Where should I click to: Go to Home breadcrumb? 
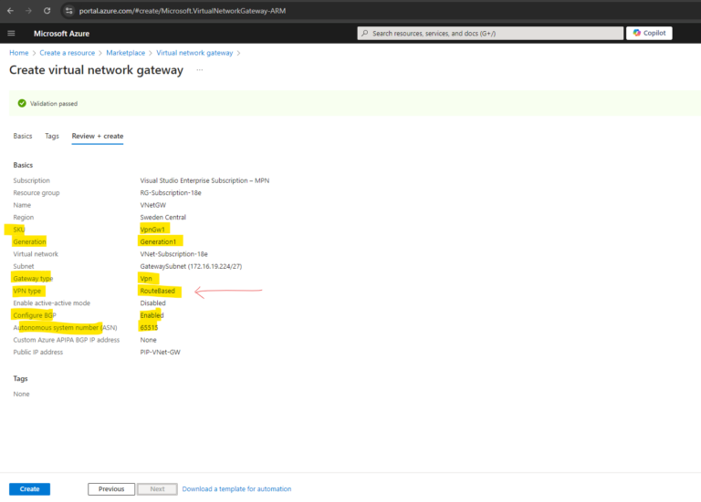click(x=19, y=53)
